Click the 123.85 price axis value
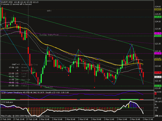This screenshot has width=162, height=121. tap(158, 29)
